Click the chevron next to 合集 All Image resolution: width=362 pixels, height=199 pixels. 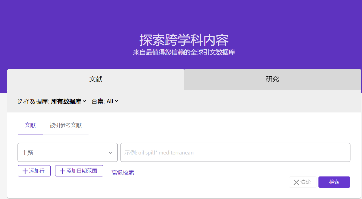(117, 101)
